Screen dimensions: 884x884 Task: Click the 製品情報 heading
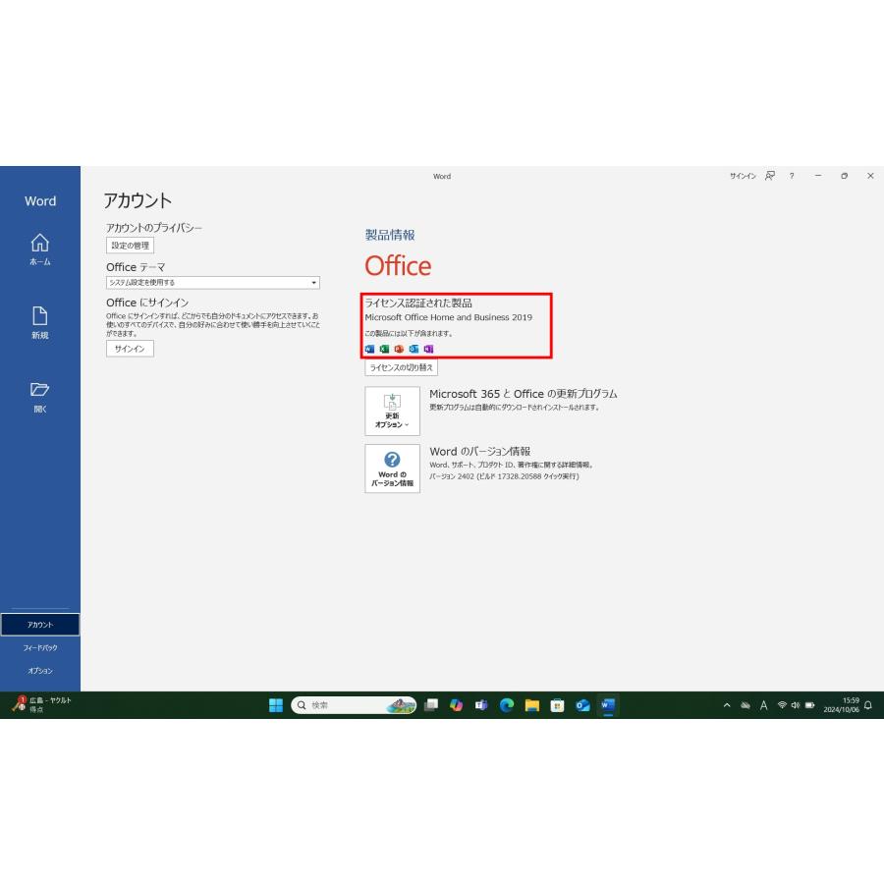[x=390, y=235]
